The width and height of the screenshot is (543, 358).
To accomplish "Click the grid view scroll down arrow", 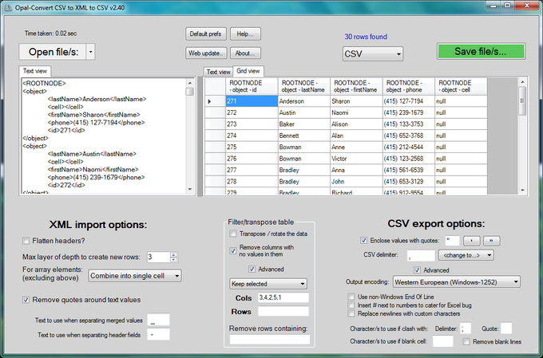I will tap(522, 191).
